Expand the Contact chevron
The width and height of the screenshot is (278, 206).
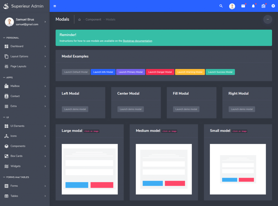pyautogui.click(x=45, y=96)
